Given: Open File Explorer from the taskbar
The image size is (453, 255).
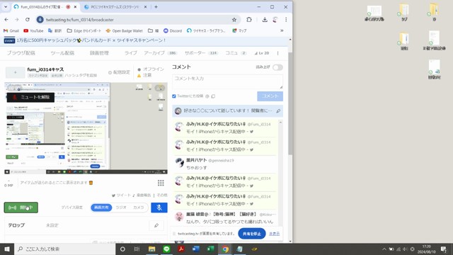Looking at the screenshot, I should coord(151,249).
